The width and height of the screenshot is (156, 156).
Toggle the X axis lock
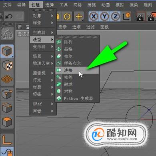[94, 16]
